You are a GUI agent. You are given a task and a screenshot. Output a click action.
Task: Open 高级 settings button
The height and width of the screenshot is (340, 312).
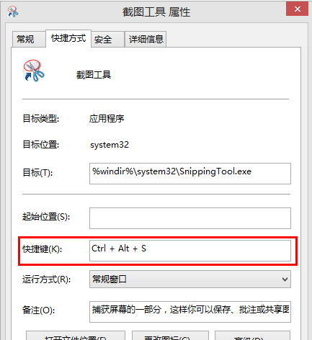(x=252, y=336)
